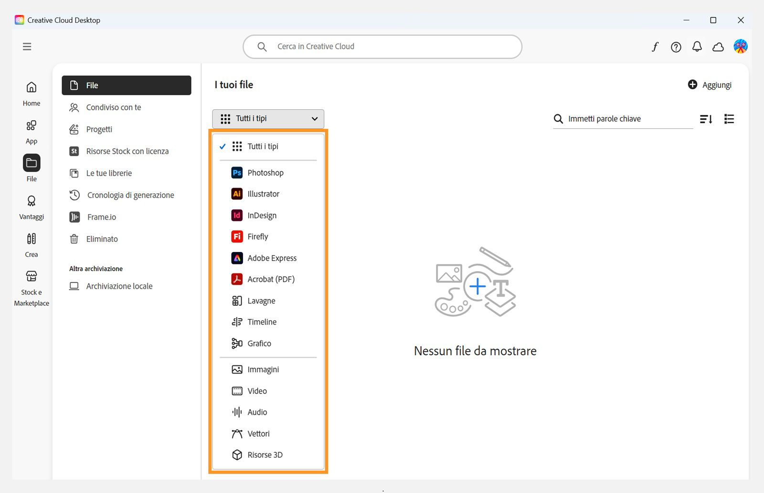Open Crea in the left rail
The image size is (764, 493).
(x=32, y=245)
